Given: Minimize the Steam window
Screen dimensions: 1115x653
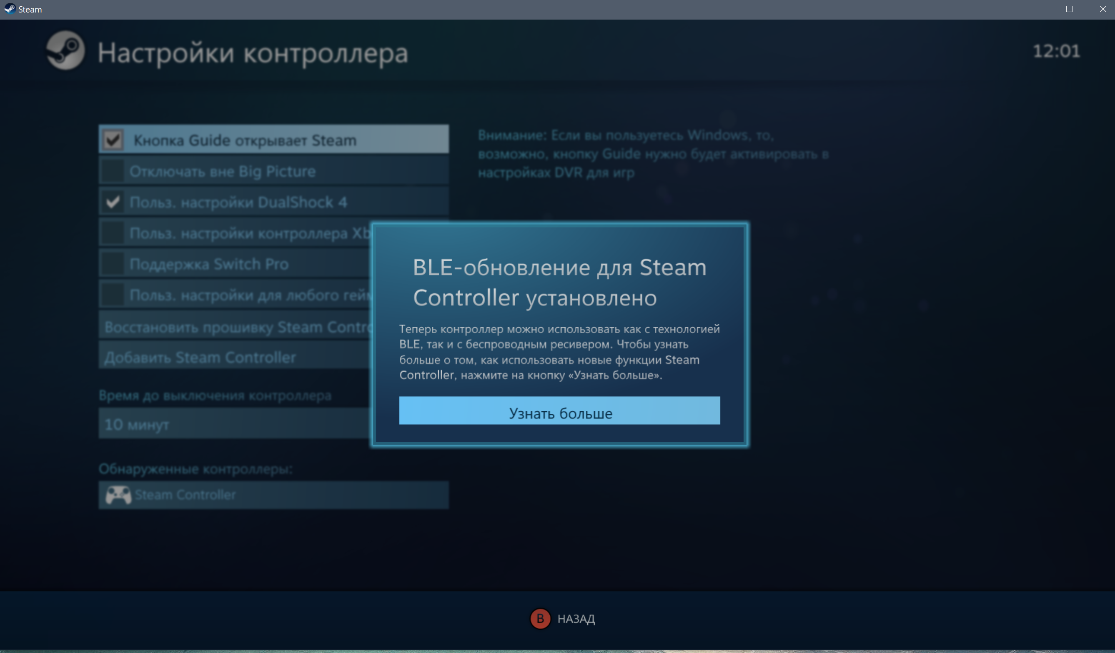Looking at the screenshot, I should (1035, 9).
